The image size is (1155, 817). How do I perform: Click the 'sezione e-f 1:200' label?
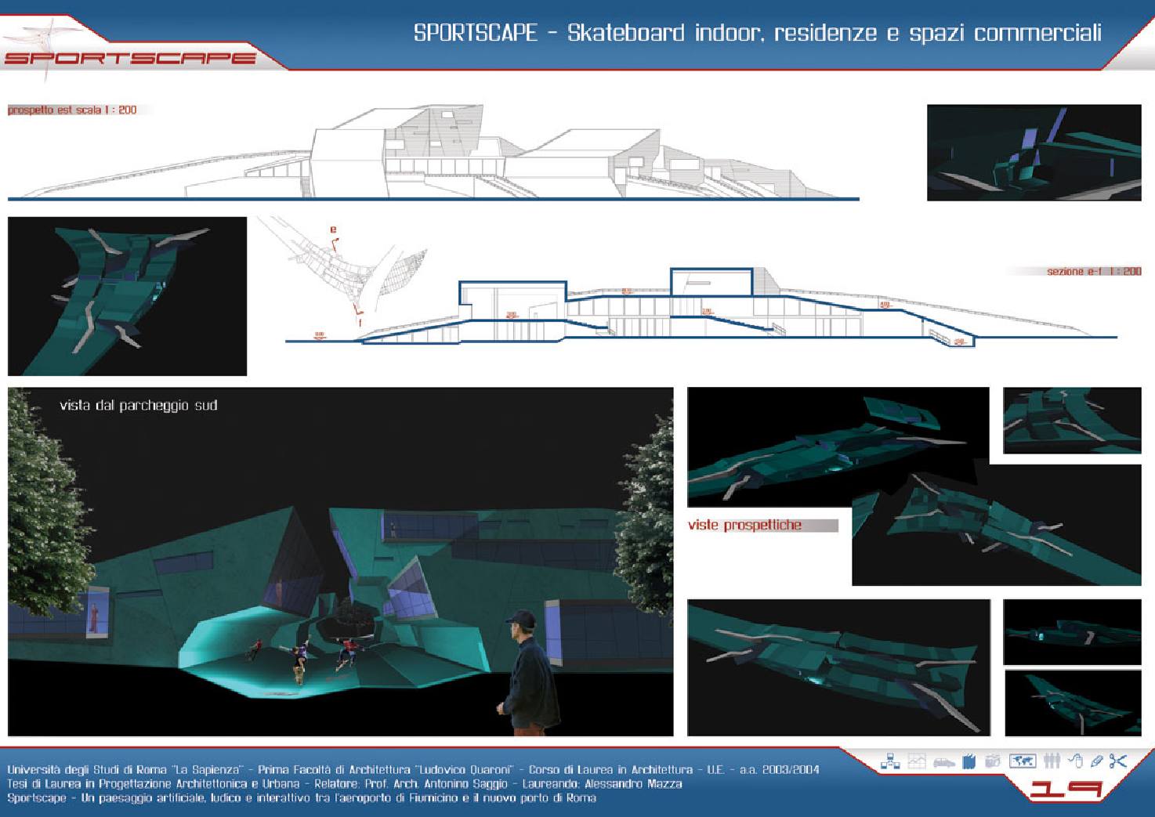tap(1093, 271)
